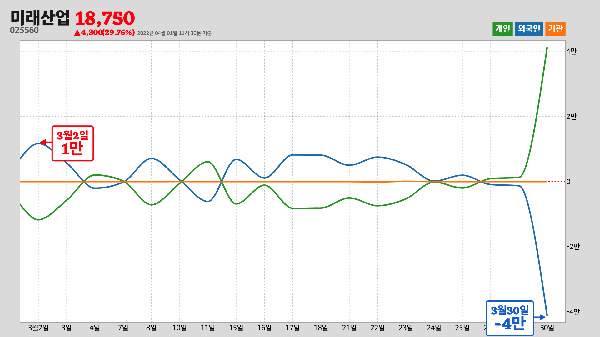The height and width of the screenshot is (337, 600).
Task: Click the 0 y-axis label
Action: pos(568,182)
